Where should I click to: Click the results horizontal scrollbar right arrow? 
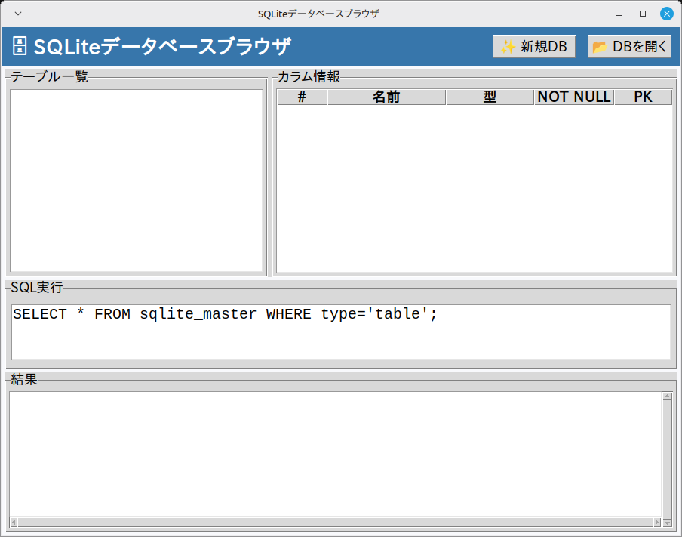(657, 522)
